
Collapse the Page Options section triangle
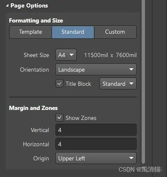point(7,6)
